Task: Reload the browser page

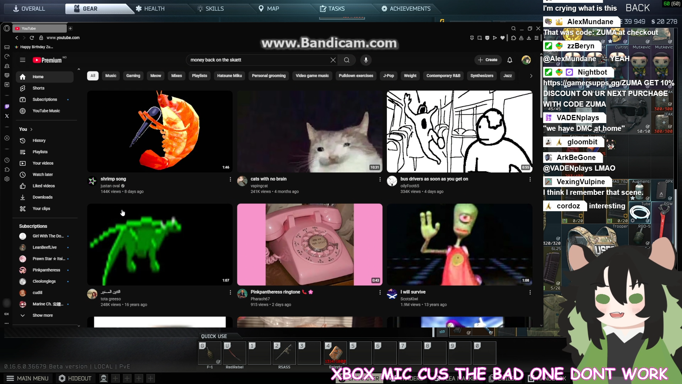Action: pyautogui.click(x=32, y=38)
